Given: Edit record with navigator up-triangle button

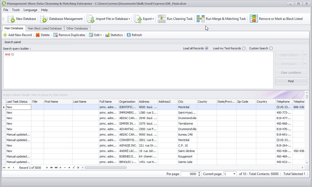Looking at the screenshot, I should tap(69, 168).
